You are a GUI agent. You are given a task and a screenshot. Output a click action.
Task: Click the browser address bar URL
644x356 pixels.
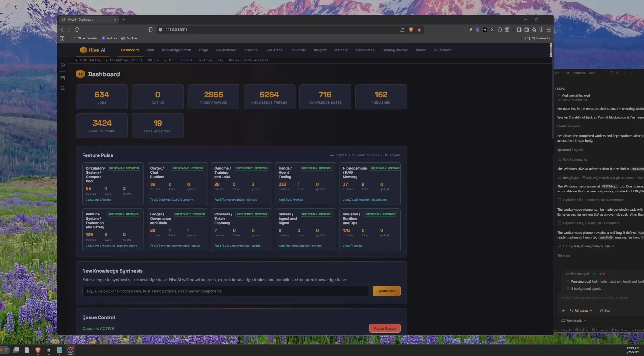pos(176,29)
